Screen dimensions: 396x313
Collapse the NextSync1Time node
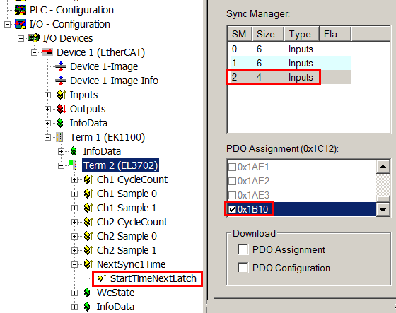point(74,264)
